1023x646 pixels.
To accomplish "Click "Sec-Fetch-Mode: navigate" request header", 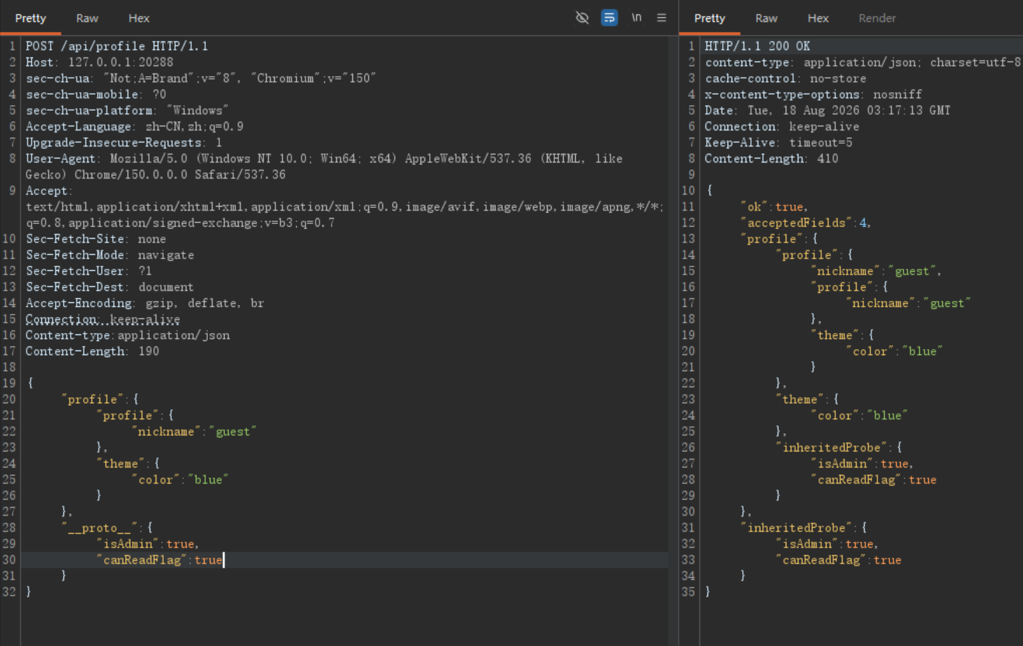I will pos(110,255).
